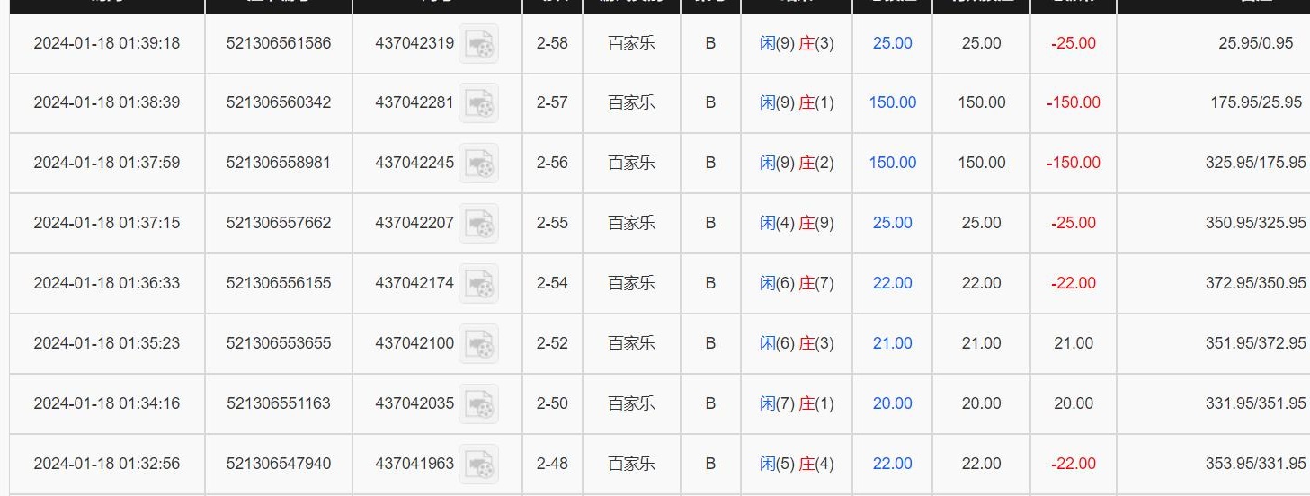Click timestamp 2024-01-18 01:34:16

[107, 403]
